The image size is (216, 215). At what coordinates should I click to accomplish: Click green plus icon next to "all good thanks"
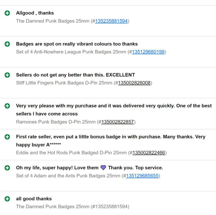click(x=7, y=199)
